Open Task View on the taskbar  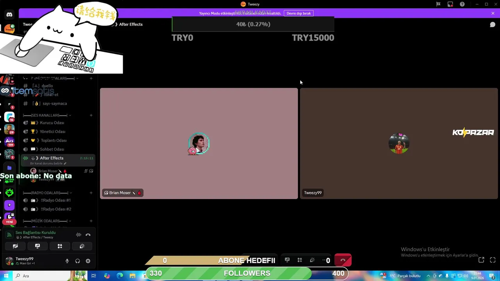coord(94,276)
